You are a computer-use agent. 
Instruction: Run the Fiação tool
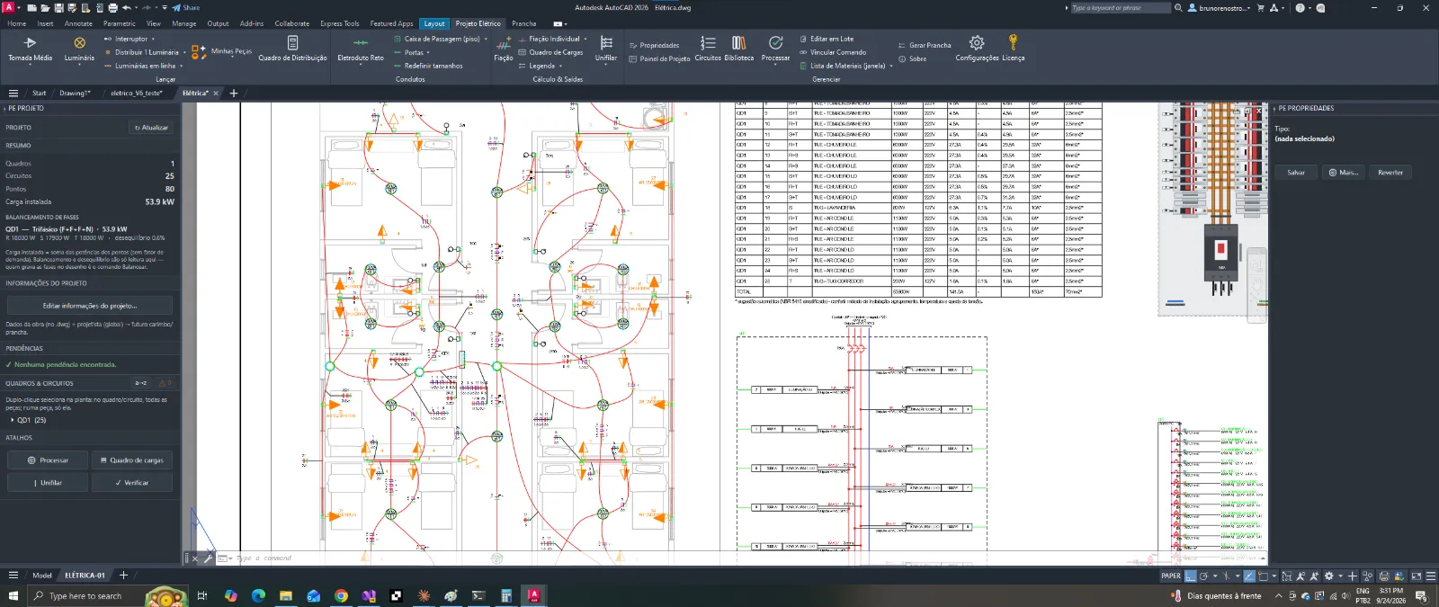(504, 49)
